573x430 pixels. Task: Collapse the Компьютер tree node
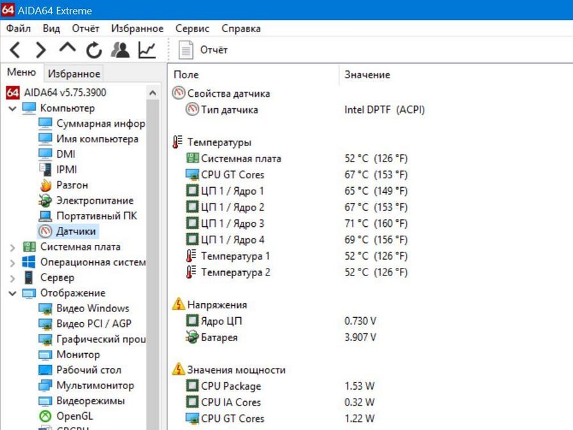point(13,109)
